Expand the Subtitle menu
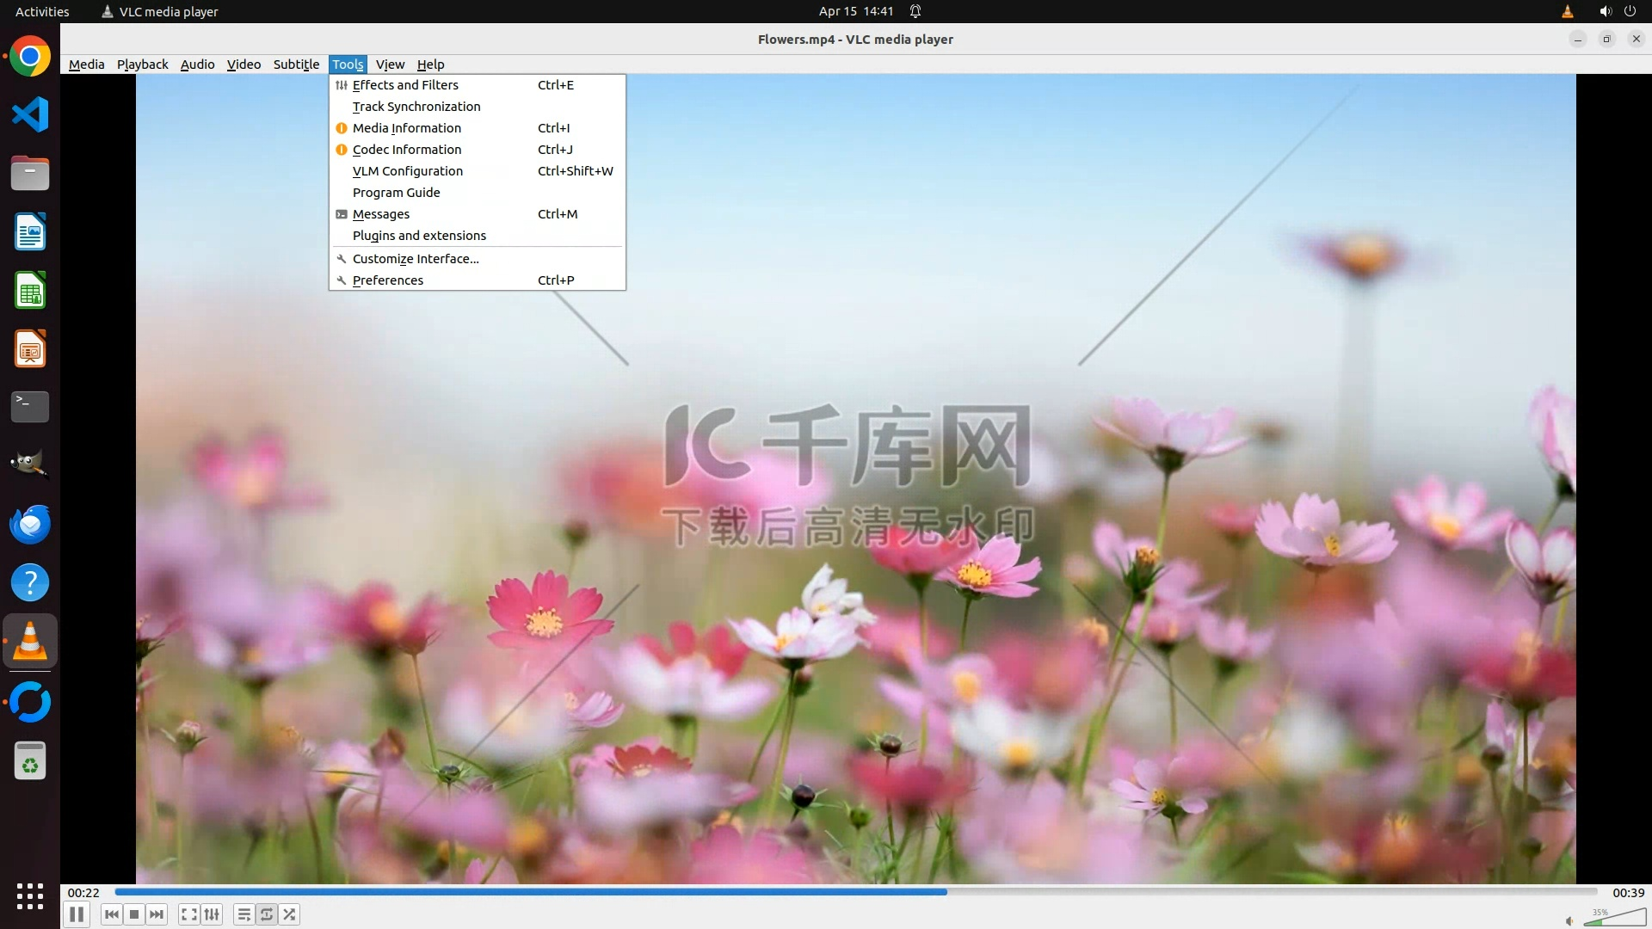 [x=296, y=65]
